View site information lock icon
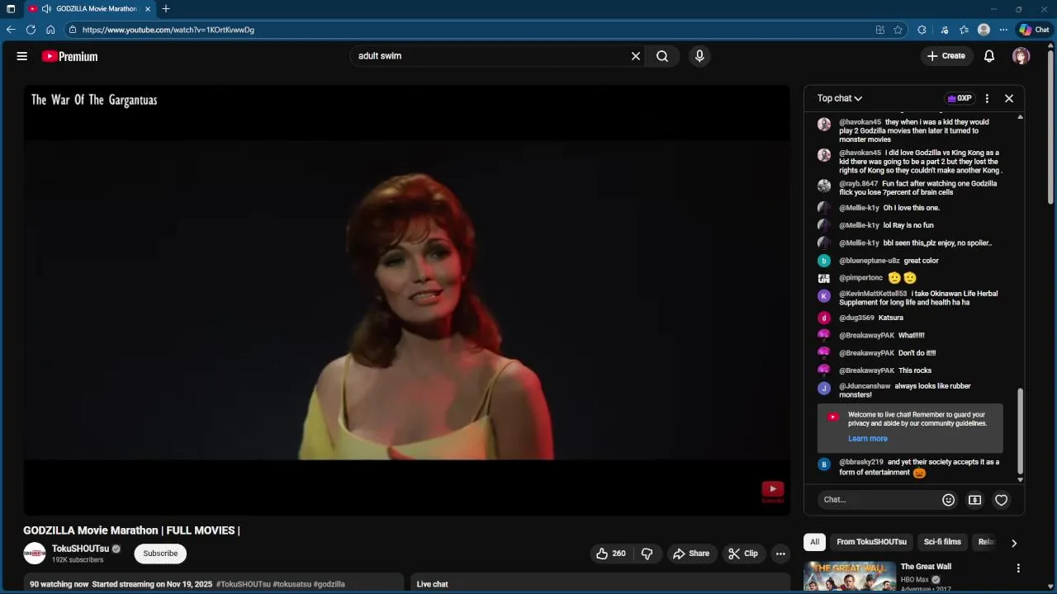Screen dimensions: 1057x594 click(x=73, y=30)
